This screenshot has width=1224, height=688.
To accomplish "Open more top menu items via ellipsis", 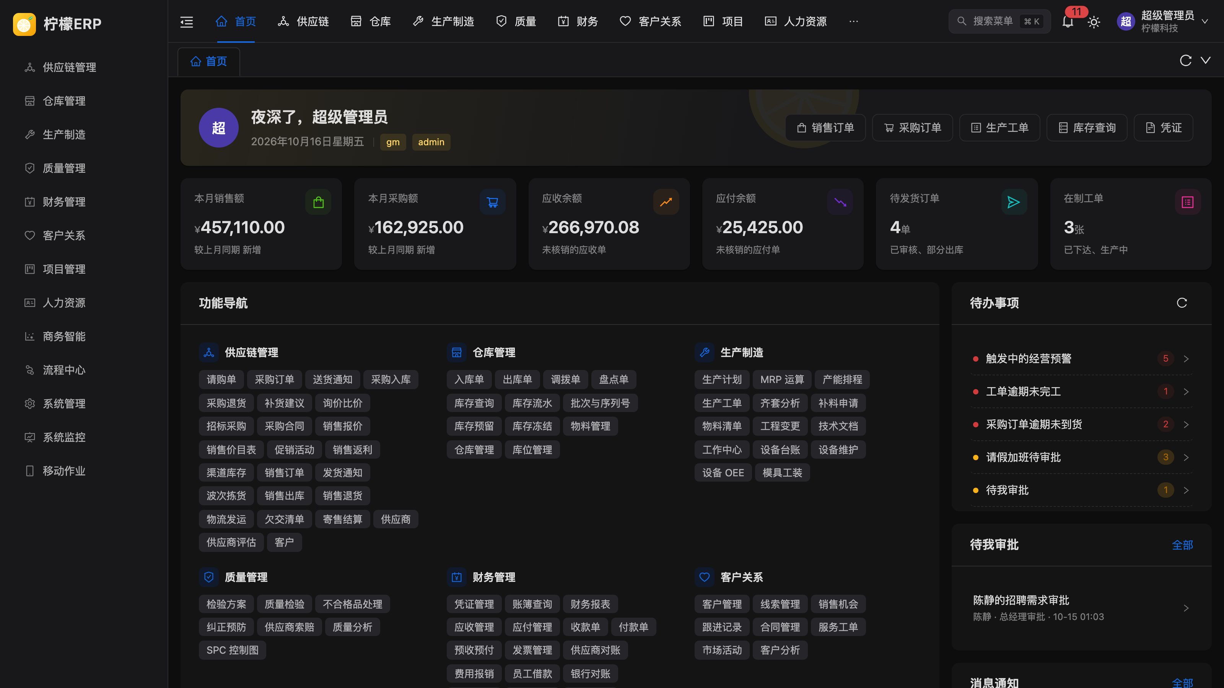I will click(x=853, y=21).
